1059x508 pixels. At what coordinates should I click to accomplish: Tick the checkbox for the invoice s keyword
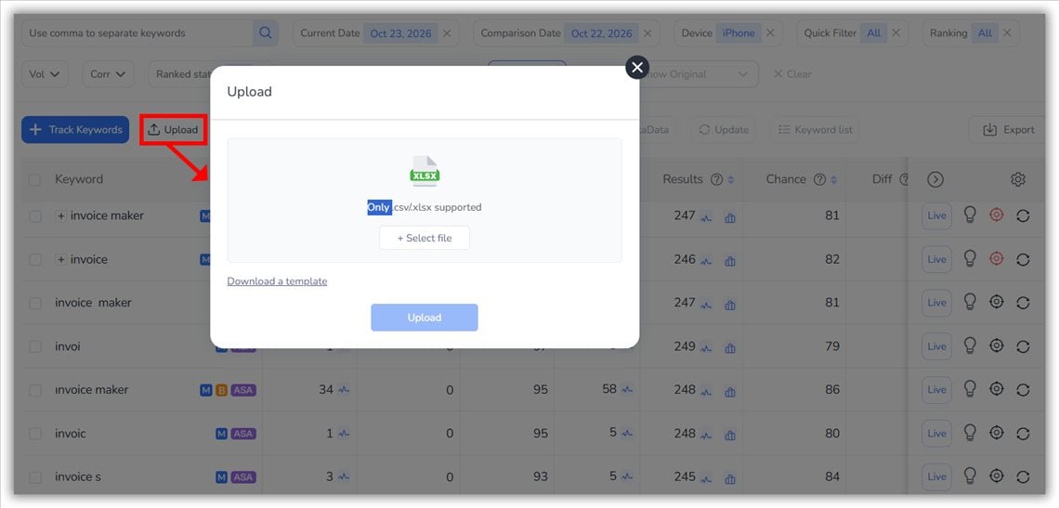35,477
